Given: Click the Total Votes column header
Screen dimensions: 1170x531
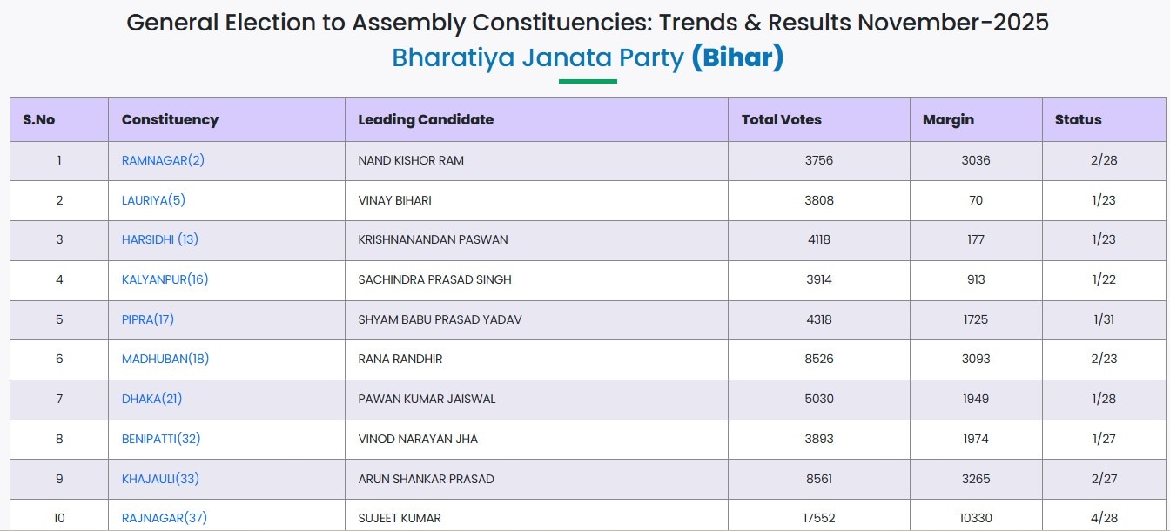Looking at the screenshot, I should tap(781, 120).
